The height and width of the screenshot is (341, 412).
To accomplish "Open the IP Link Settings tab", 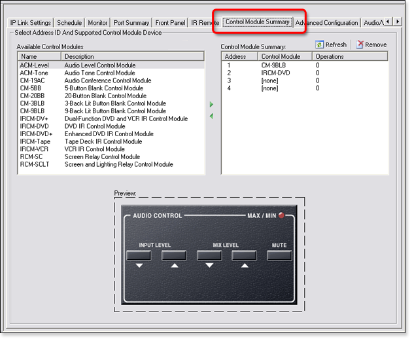I will click(x=30, y=23).
